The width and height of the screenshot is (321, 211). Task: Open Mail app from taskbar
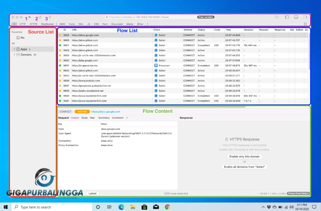156,207
